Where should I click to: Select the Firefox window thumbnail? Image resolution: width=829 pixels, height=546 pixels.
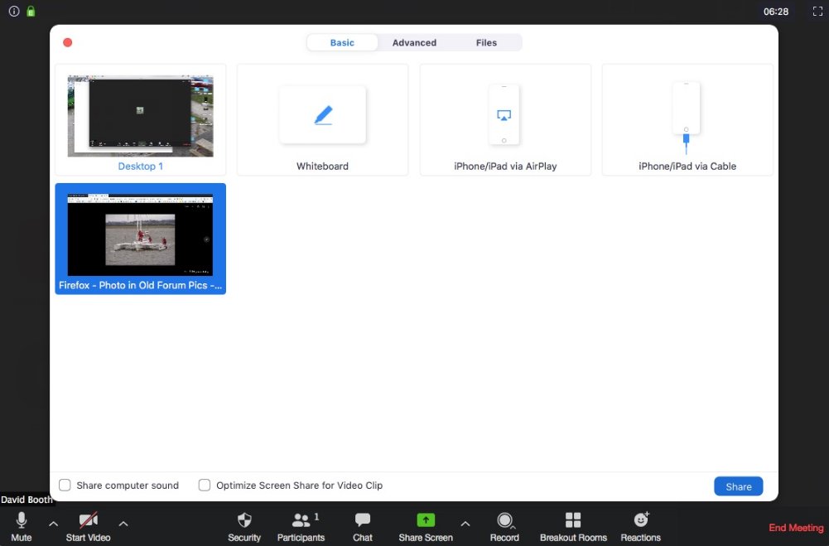(x=141, y=239)
